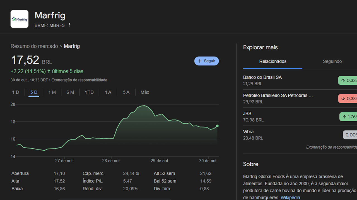Show the Máx full history range
The height and width of the screenshot is (200, 357).
(x=145, y=92)
